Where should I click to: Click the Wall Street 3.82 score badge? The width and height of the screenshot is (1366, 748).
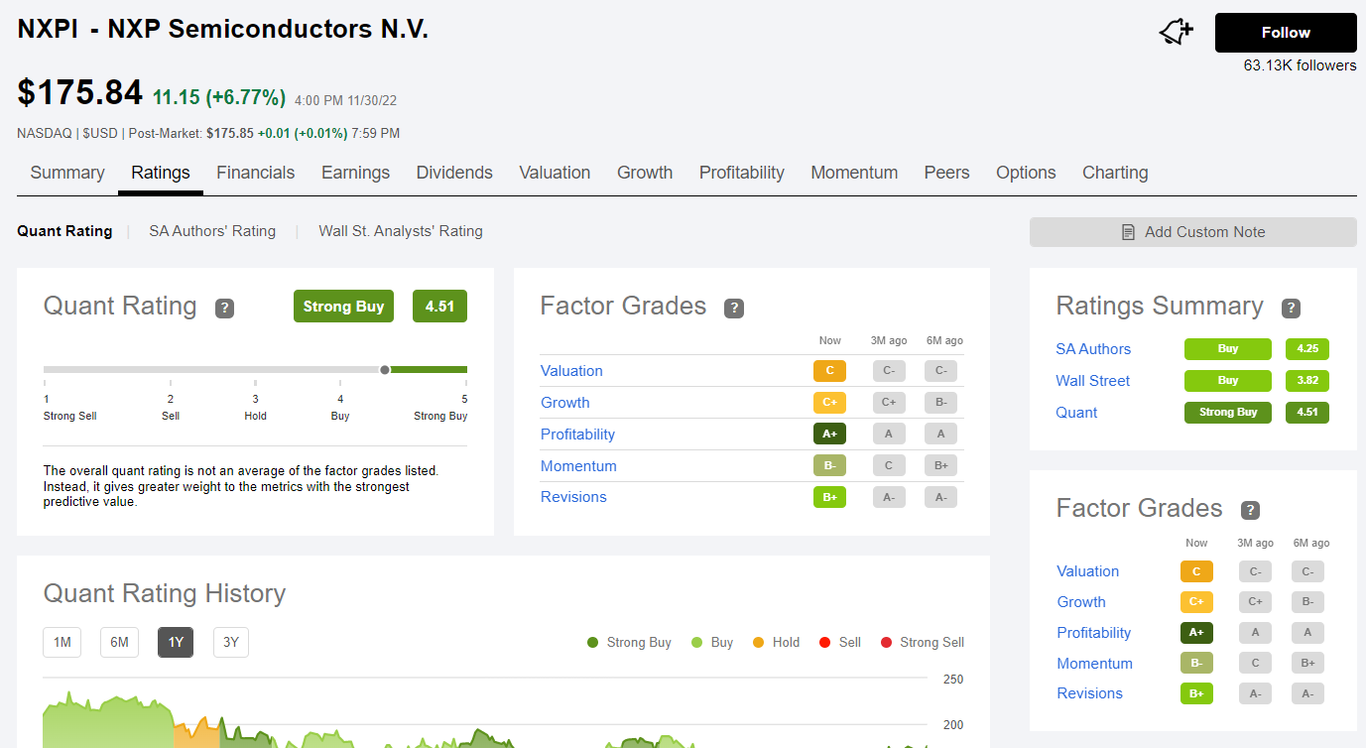pyautogui.click(x=1306, y=381)
